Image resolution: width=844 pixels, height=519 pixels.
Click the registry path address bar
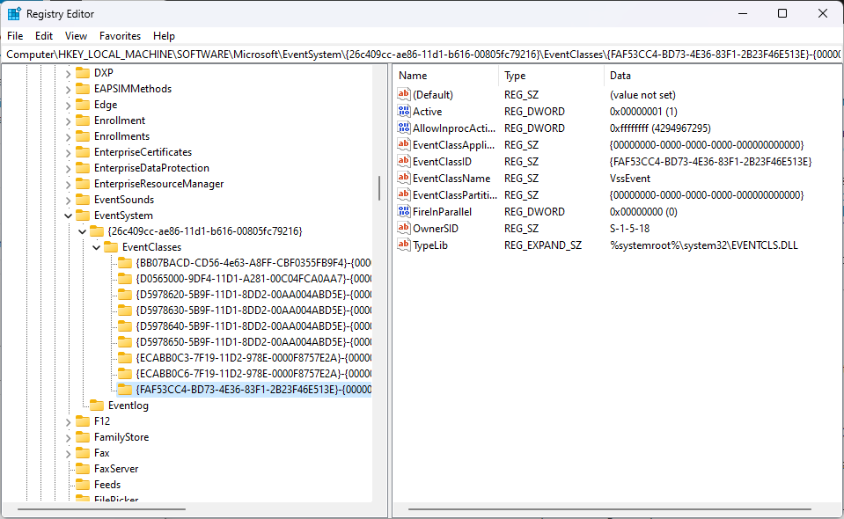point(422,55)
